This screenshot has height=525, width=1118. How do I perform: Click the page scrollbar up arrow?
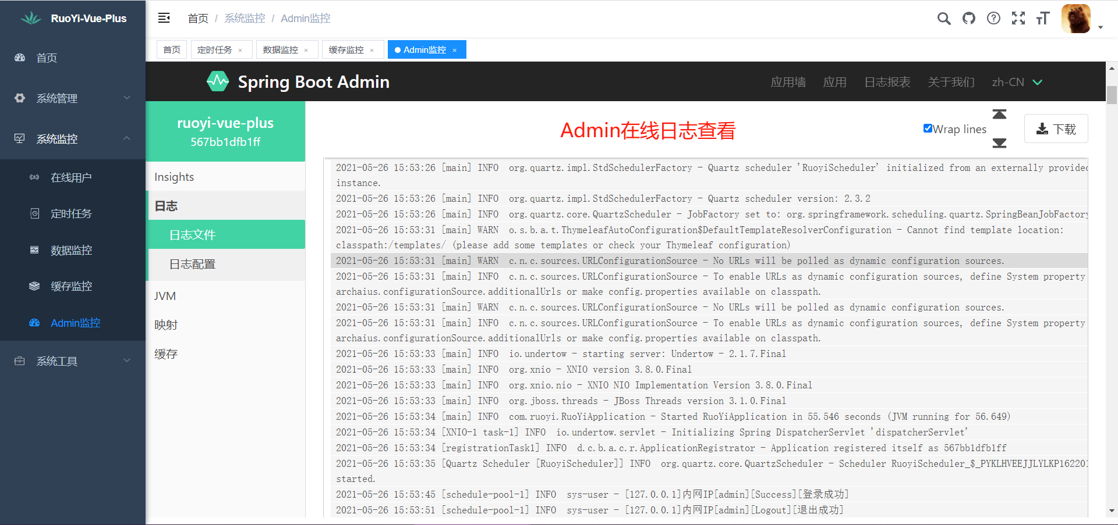pyautogui.click(x=1112, y=67)
